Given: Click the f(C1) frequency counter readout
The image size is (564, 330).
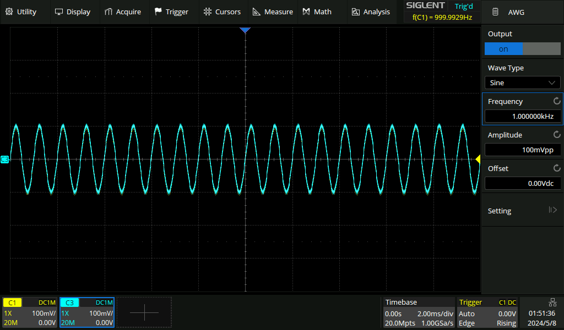Looking at the screenshot, I should point(442,17).
